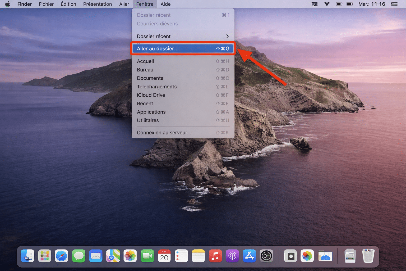Viewport: 406px width, 271px height.
Task: Click the clock reading Mar: 11:16
Action: 372,4
